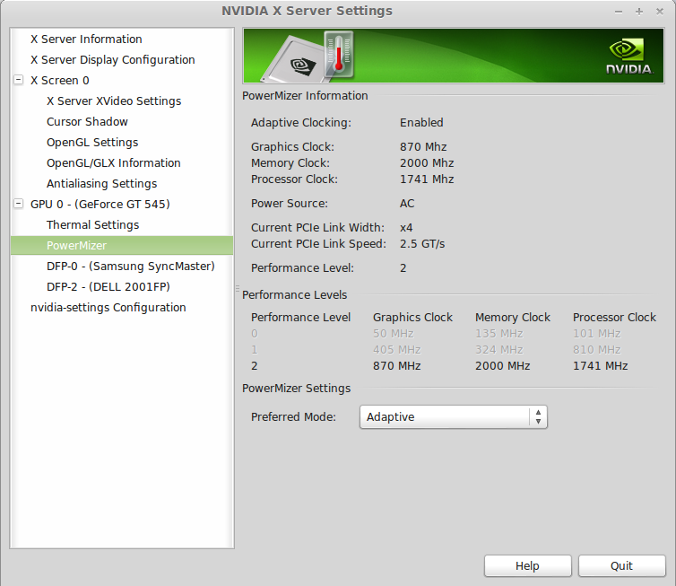Collapse the GPU 0 tree node
676x586 pixels.
click(x=19, y=204)
